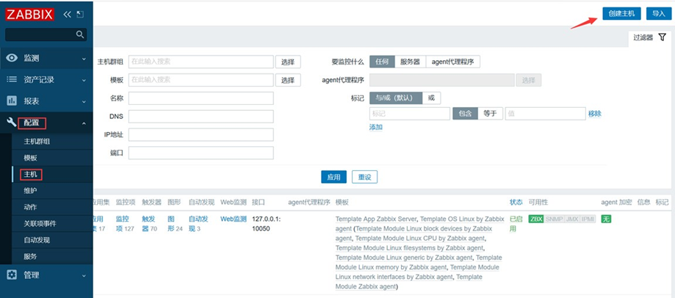Image resolution: width=675 pixels, height=298 pixels.
Task: Click the gear icon for 管理
Action: click(x=12, y=275)
